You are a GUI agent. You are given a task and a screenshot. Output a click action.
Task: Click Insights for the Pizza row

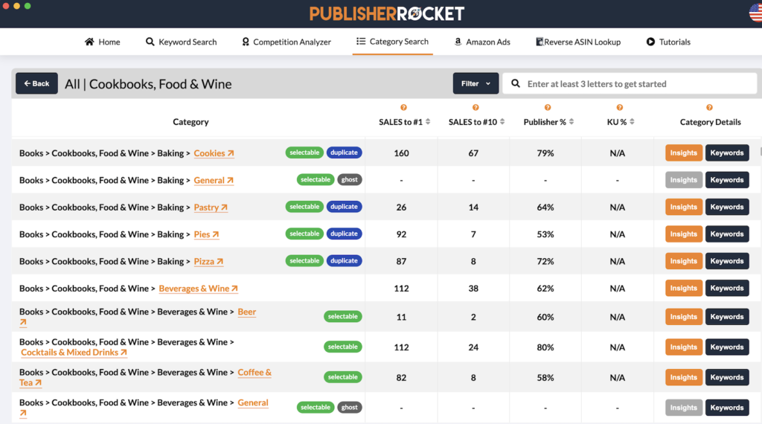pos(683,261)
